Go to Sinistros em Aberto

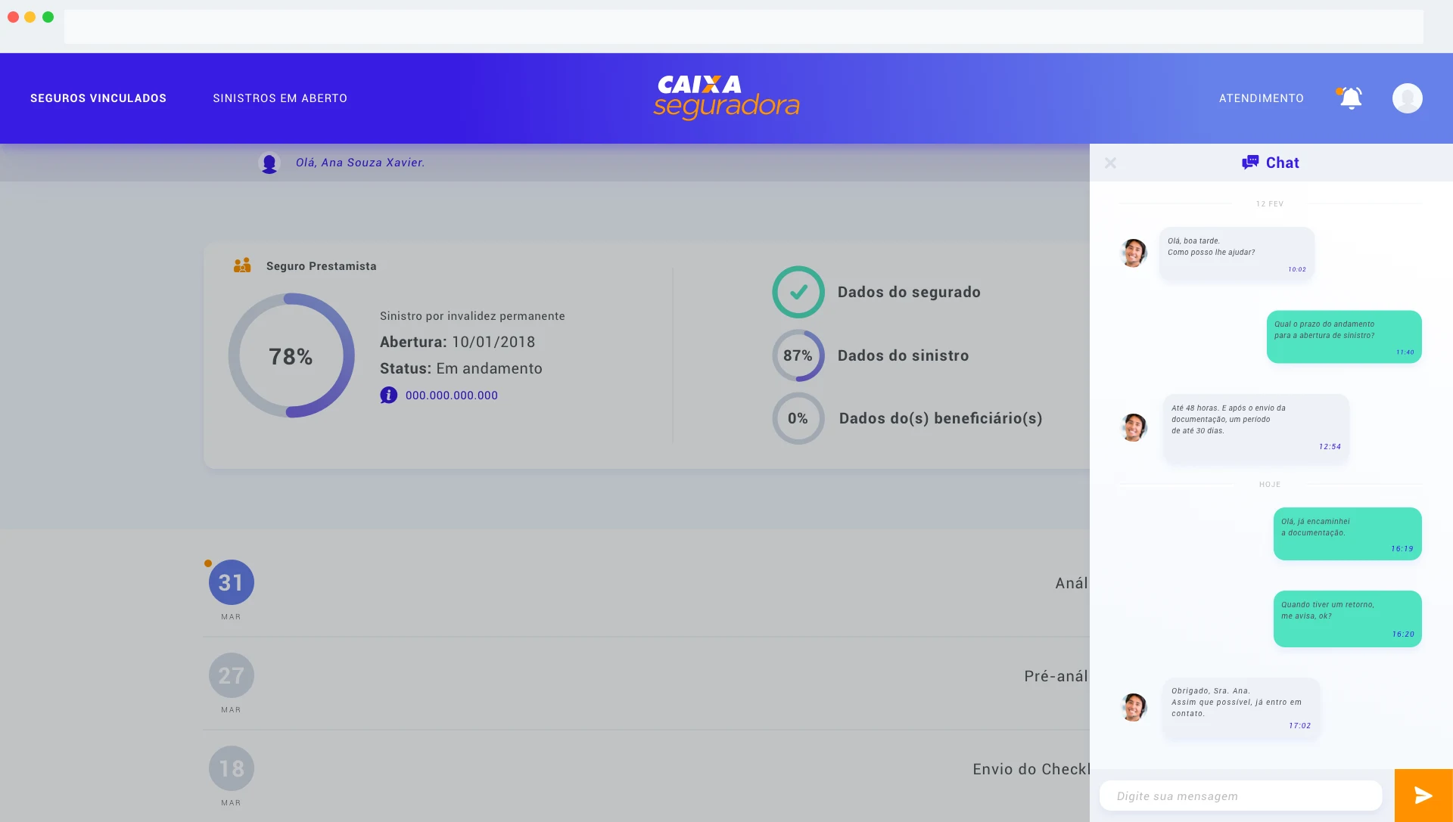280,98
